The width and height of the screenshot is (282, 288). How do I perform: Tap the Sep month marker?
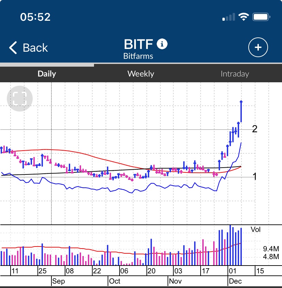[59, 282]
